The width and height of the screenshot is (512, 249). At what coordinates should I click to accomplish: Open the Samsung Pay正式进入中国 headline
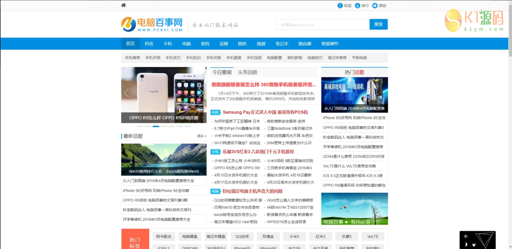point(265,112)
